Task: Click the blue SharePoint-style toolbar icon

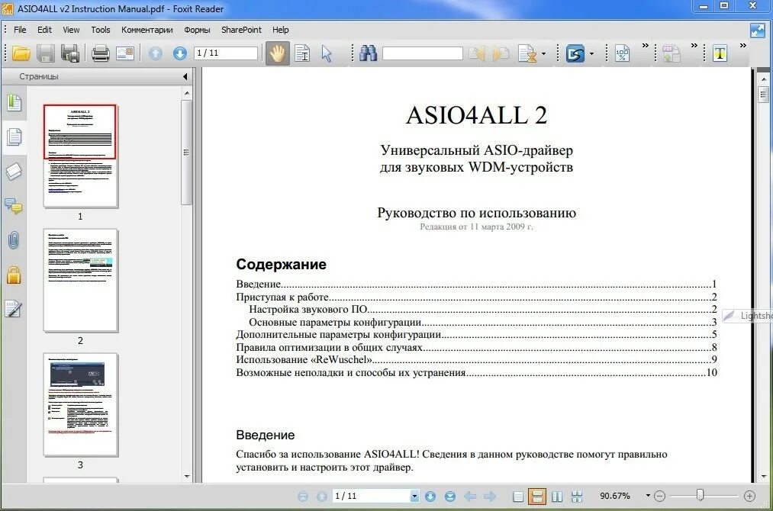Action: pyautogui.click(x=575, y=53)
